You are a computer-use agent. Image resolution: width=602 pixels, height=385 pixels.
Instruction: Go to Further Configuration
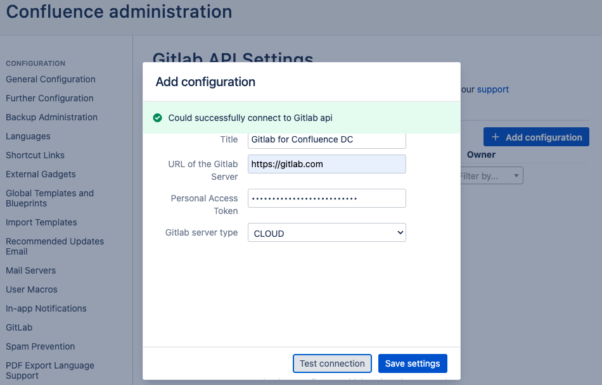click(x=49, y=98)
